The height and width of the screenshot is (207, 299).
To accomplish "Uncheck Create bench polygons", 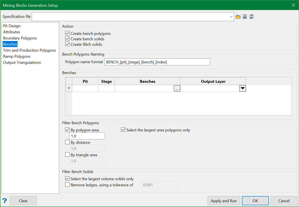I will 68,33.
